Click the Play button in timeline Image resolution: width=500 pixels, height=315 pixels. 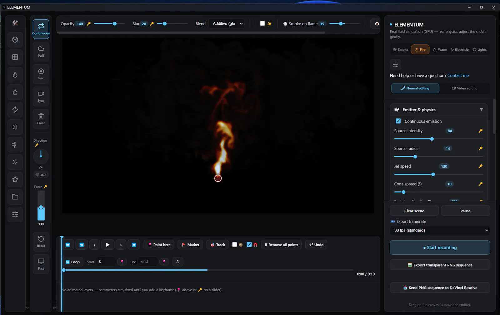pyautogui.click(x=107, y=245)
